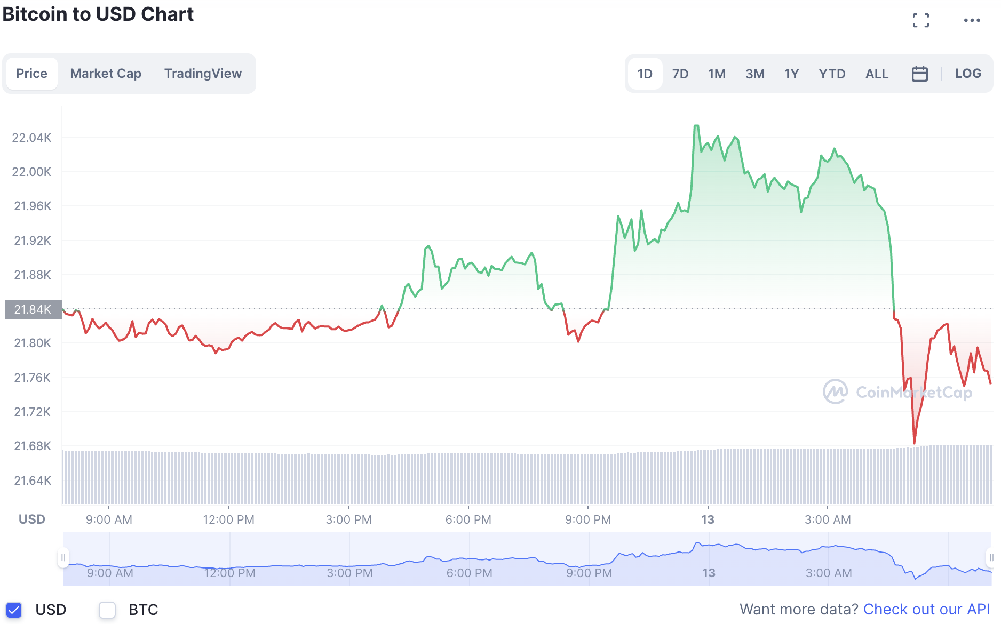Click the 3:00 PM x-axis label
This screenshot has height=624, width=1001.
348,519
